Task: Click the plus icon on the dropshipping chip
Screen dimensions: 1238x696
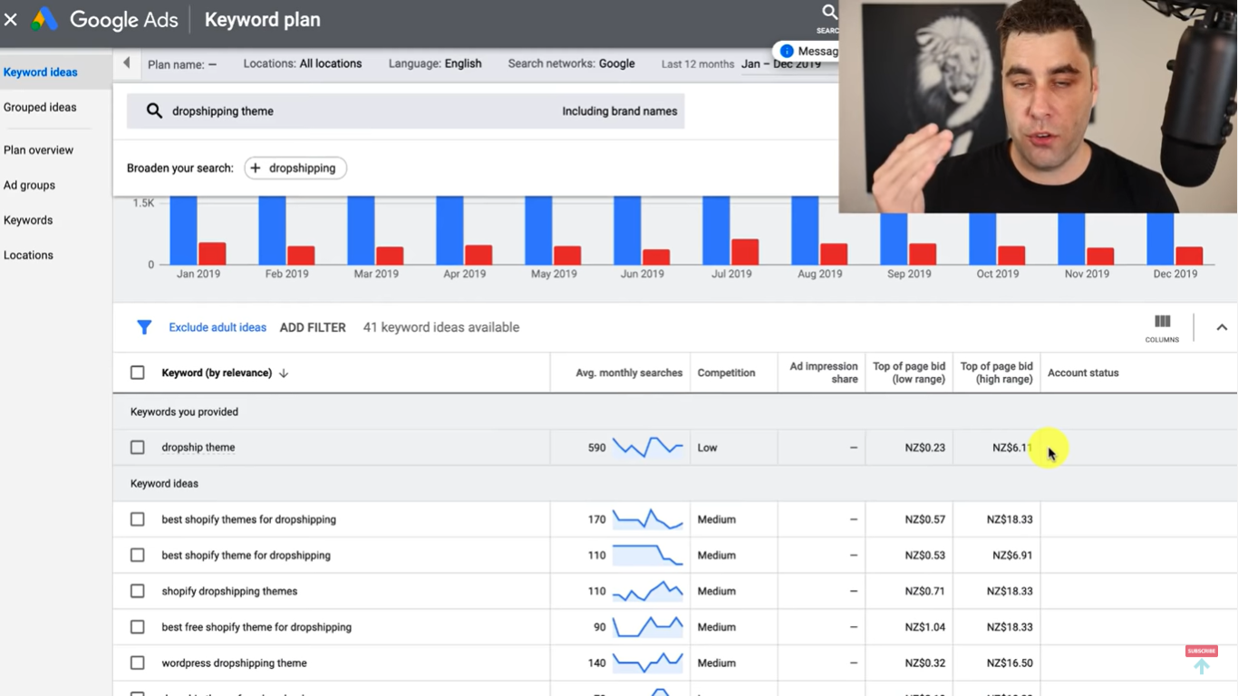Action: tap(256, 168)
